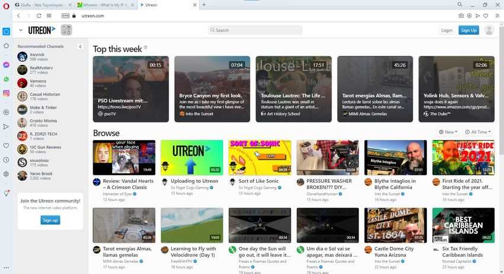Screen dimensions: 504x274
Task: Open the All Time filter dropdown
Action: point(478,132)
